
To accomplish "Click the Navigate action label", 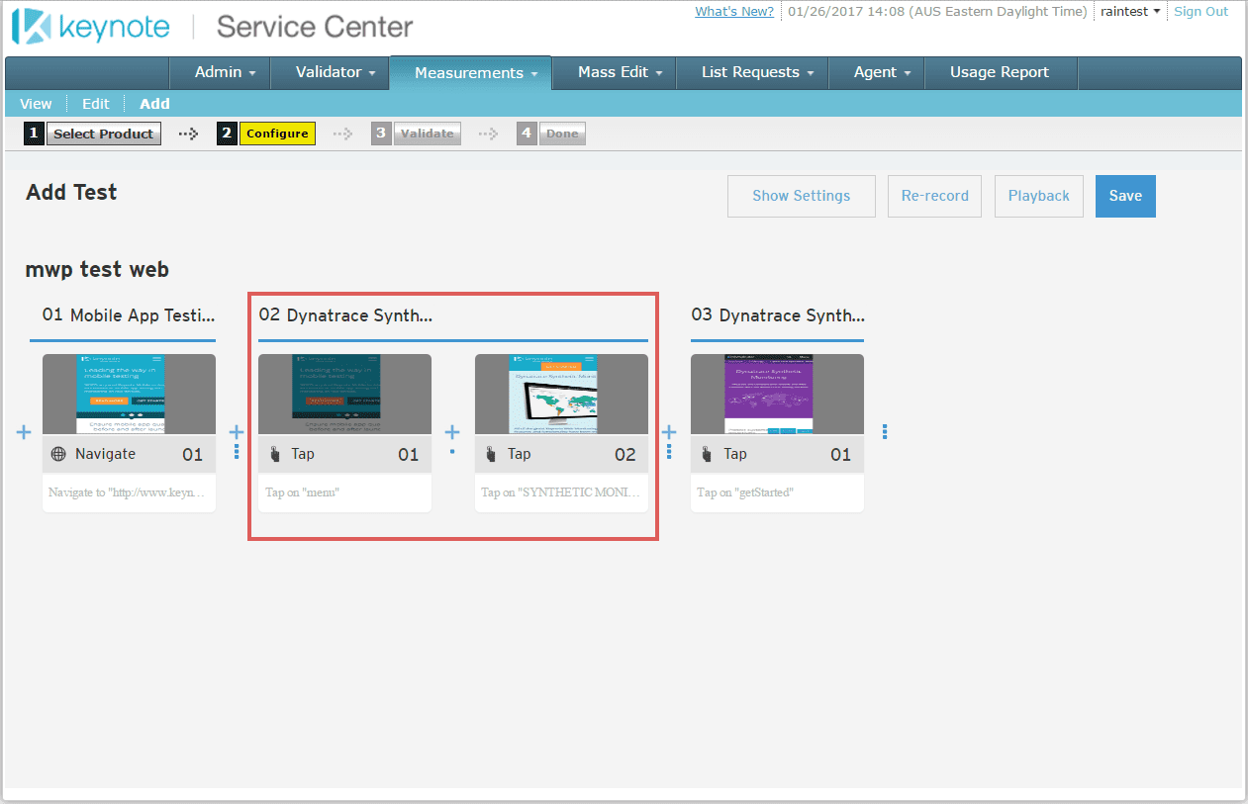I will point(105,454).
